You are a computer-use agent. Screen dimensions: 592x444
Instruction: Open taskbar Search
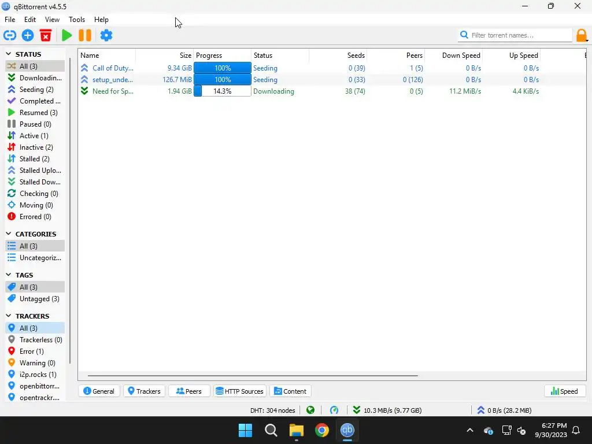tap(271, 430)
